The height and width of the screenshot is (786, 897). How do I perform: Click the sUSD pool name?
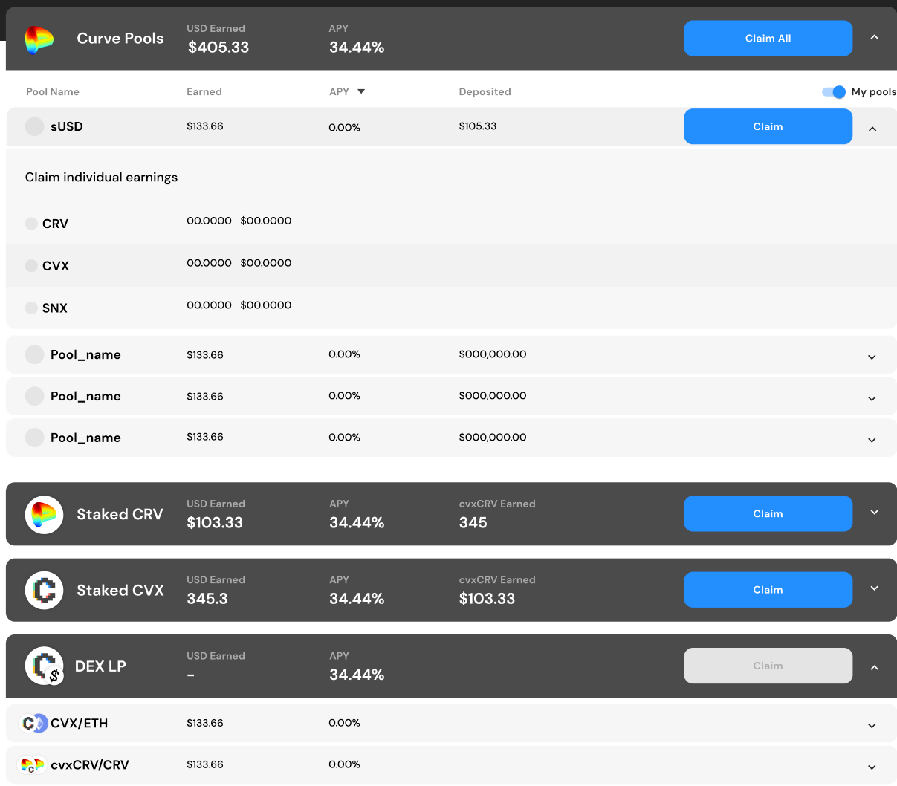pos(67,126)
